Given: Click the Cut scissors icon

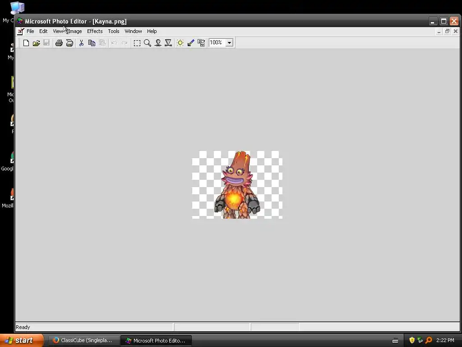Looking at the screenshot, I should pos(81,43).
